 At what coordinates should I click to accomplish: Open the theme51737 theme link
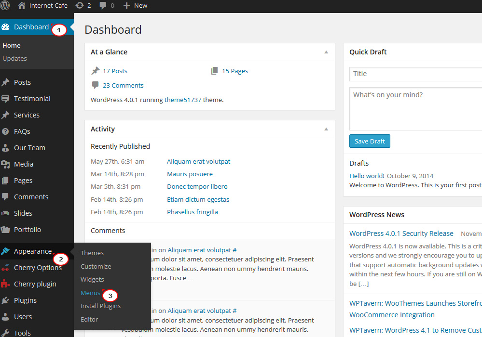pyautogui.click(x=183, y=100)
